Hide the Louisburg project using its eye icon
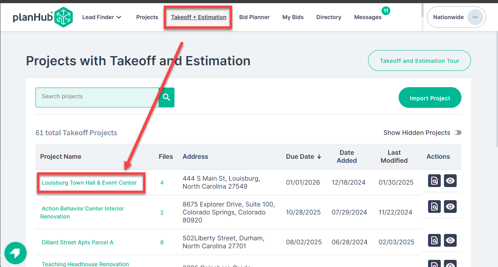 click(450, 181)
